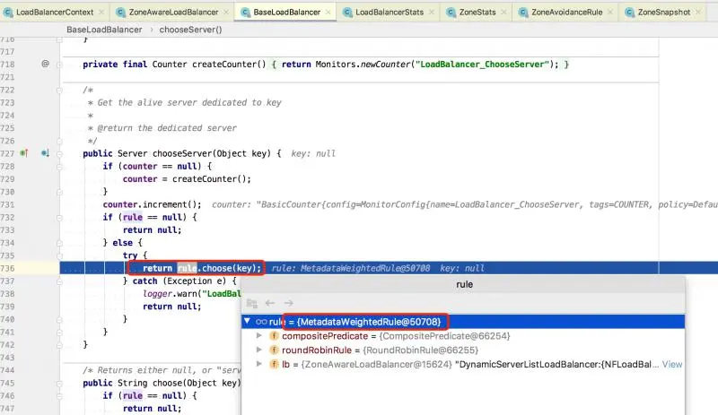Fold the if block at line 728
Image resolution: width=718 pixels, height=415 pixels.
(59, 167)
